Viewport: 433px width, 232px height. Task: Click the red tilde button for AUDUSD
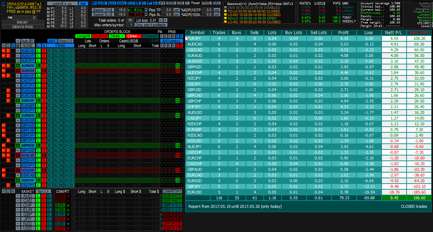pyautogui.click(x=18, y=71)
